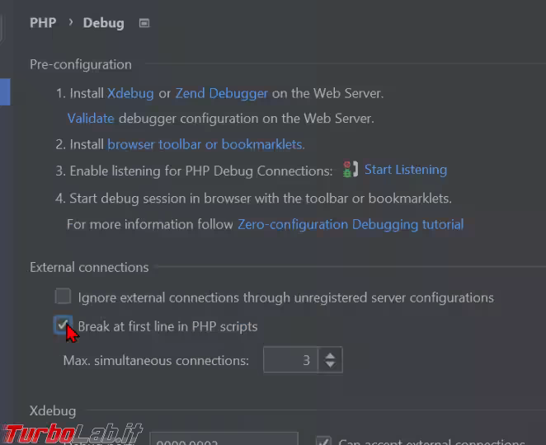Image resolution: width=546 pixels, height=445 pixels.
Task: Decrease max simultaneous connections with down arrow
Action: [330, 364]
